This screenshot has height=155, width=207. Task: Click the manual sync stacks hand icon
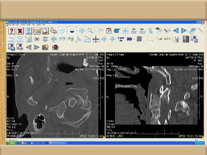point(70,39)
